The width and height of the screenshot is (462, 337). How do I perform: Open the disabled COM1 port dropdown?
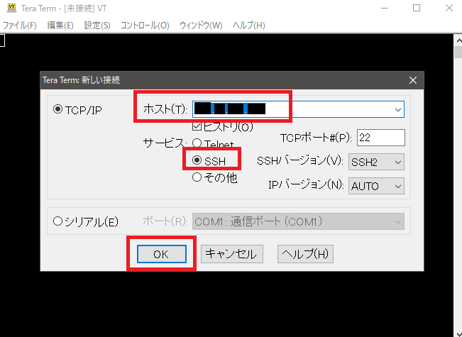tap(298, 221)
